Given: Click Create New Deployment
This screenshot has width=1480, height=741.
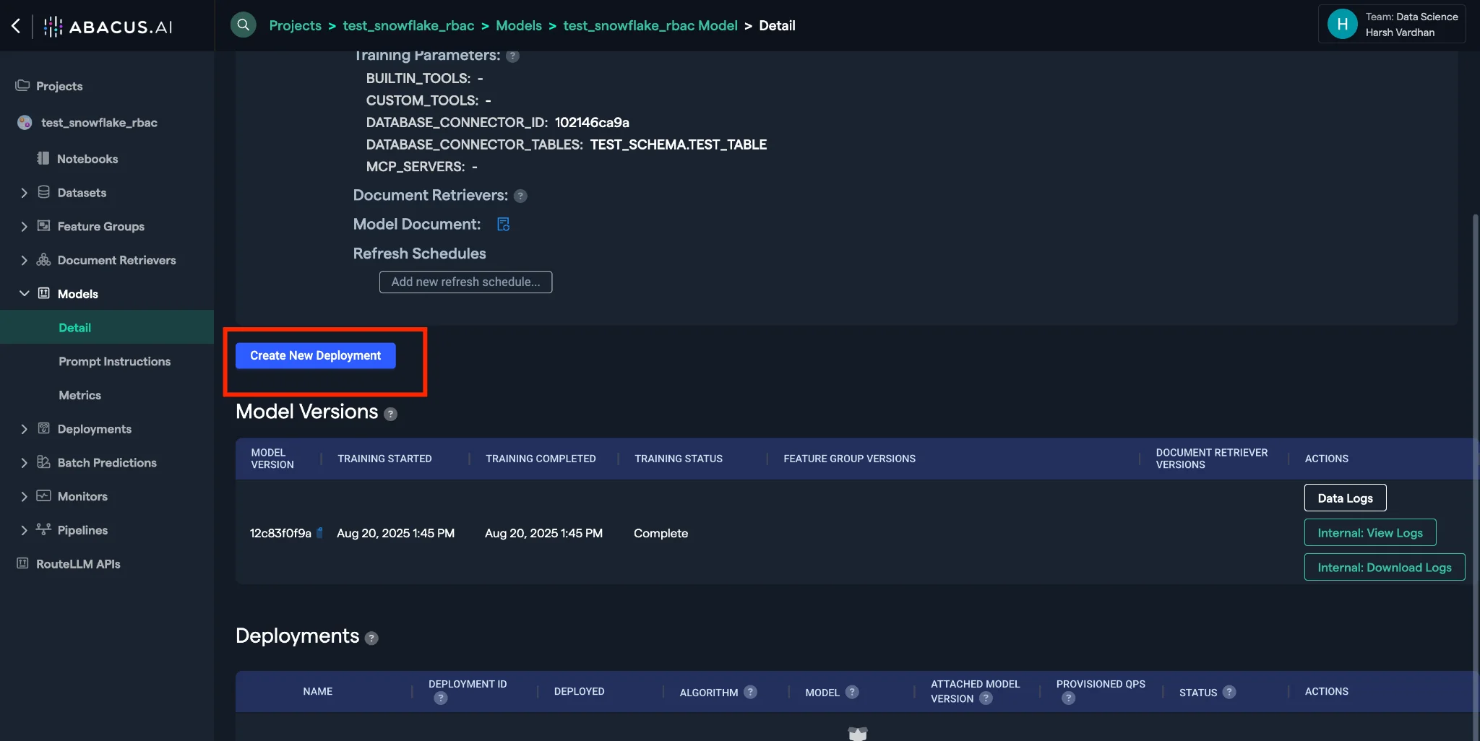Looking at the screenshot, I should [x=314, y=355].
